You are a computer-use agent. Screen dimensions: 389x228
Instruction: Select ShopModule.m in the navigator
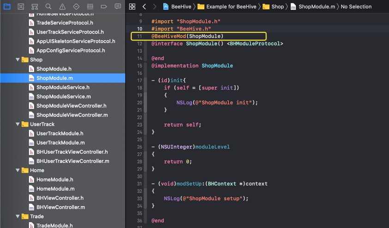pos(62,78)
